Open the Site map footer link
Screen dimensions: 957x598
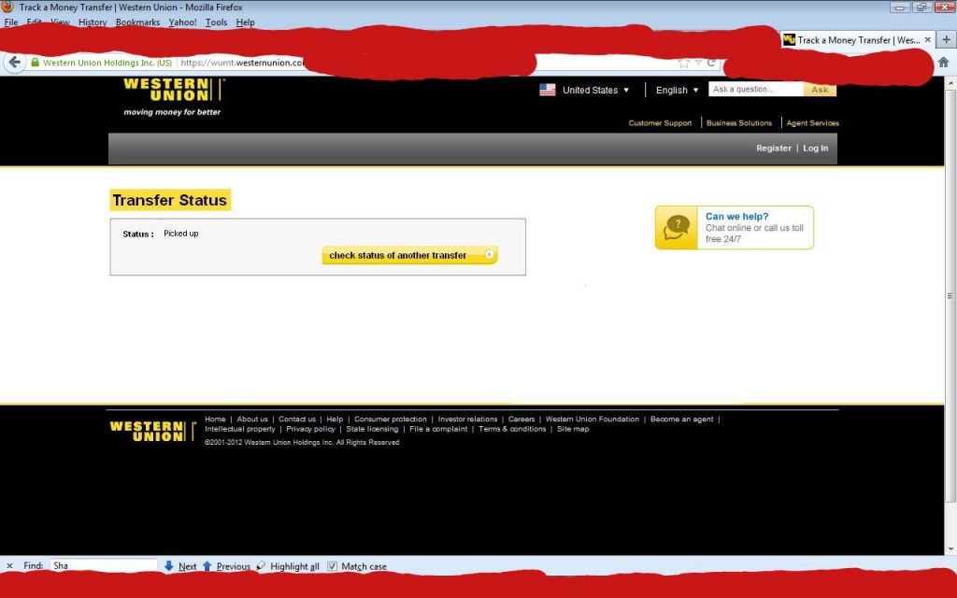tap(573, 429)
